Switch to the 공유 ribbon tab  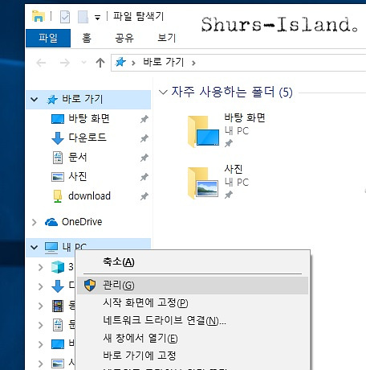point(124,38)
